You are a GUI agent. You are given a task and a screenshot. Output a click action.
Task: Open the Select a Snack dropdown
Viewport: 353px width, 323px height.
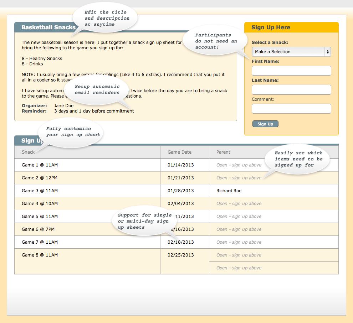(291, 52)
